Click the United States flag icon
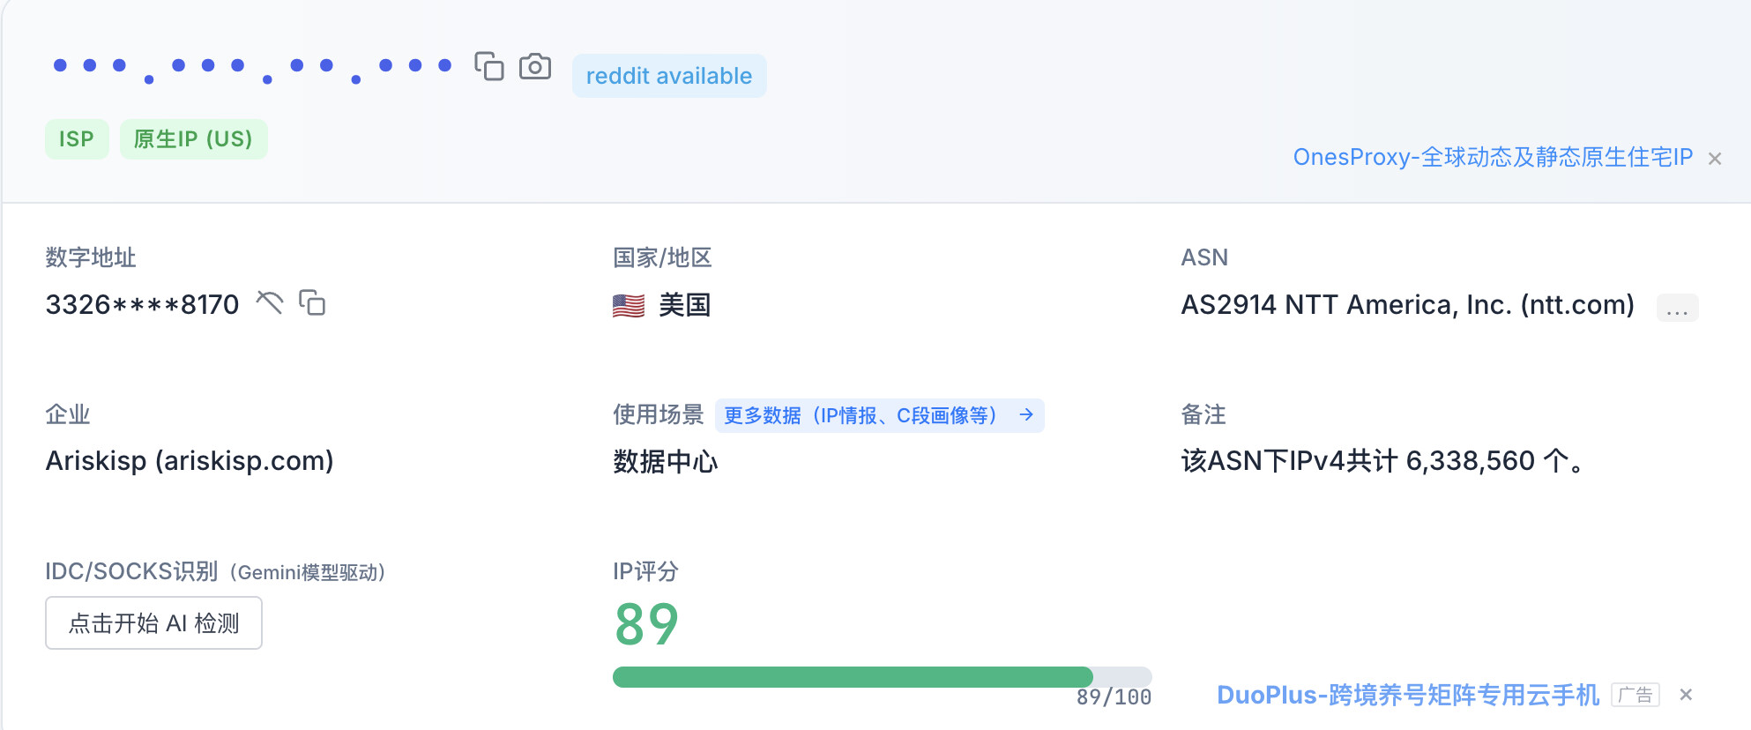The height and width of the screenshot is (730, 1751). click(629, 306)
